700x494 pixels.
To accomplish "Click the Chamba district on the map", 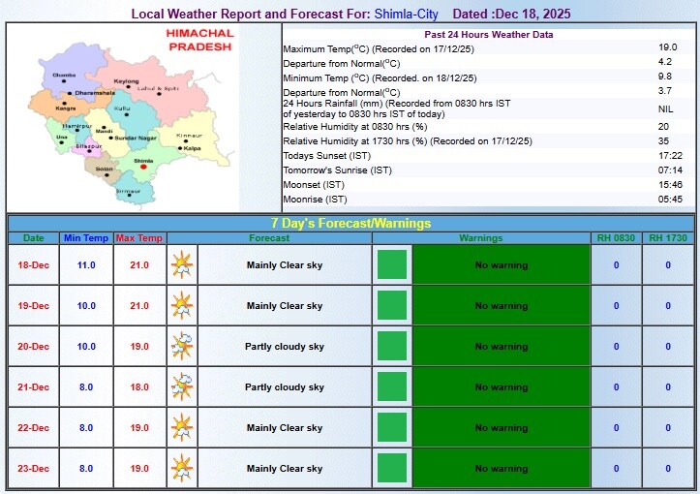I will [64, 76].
